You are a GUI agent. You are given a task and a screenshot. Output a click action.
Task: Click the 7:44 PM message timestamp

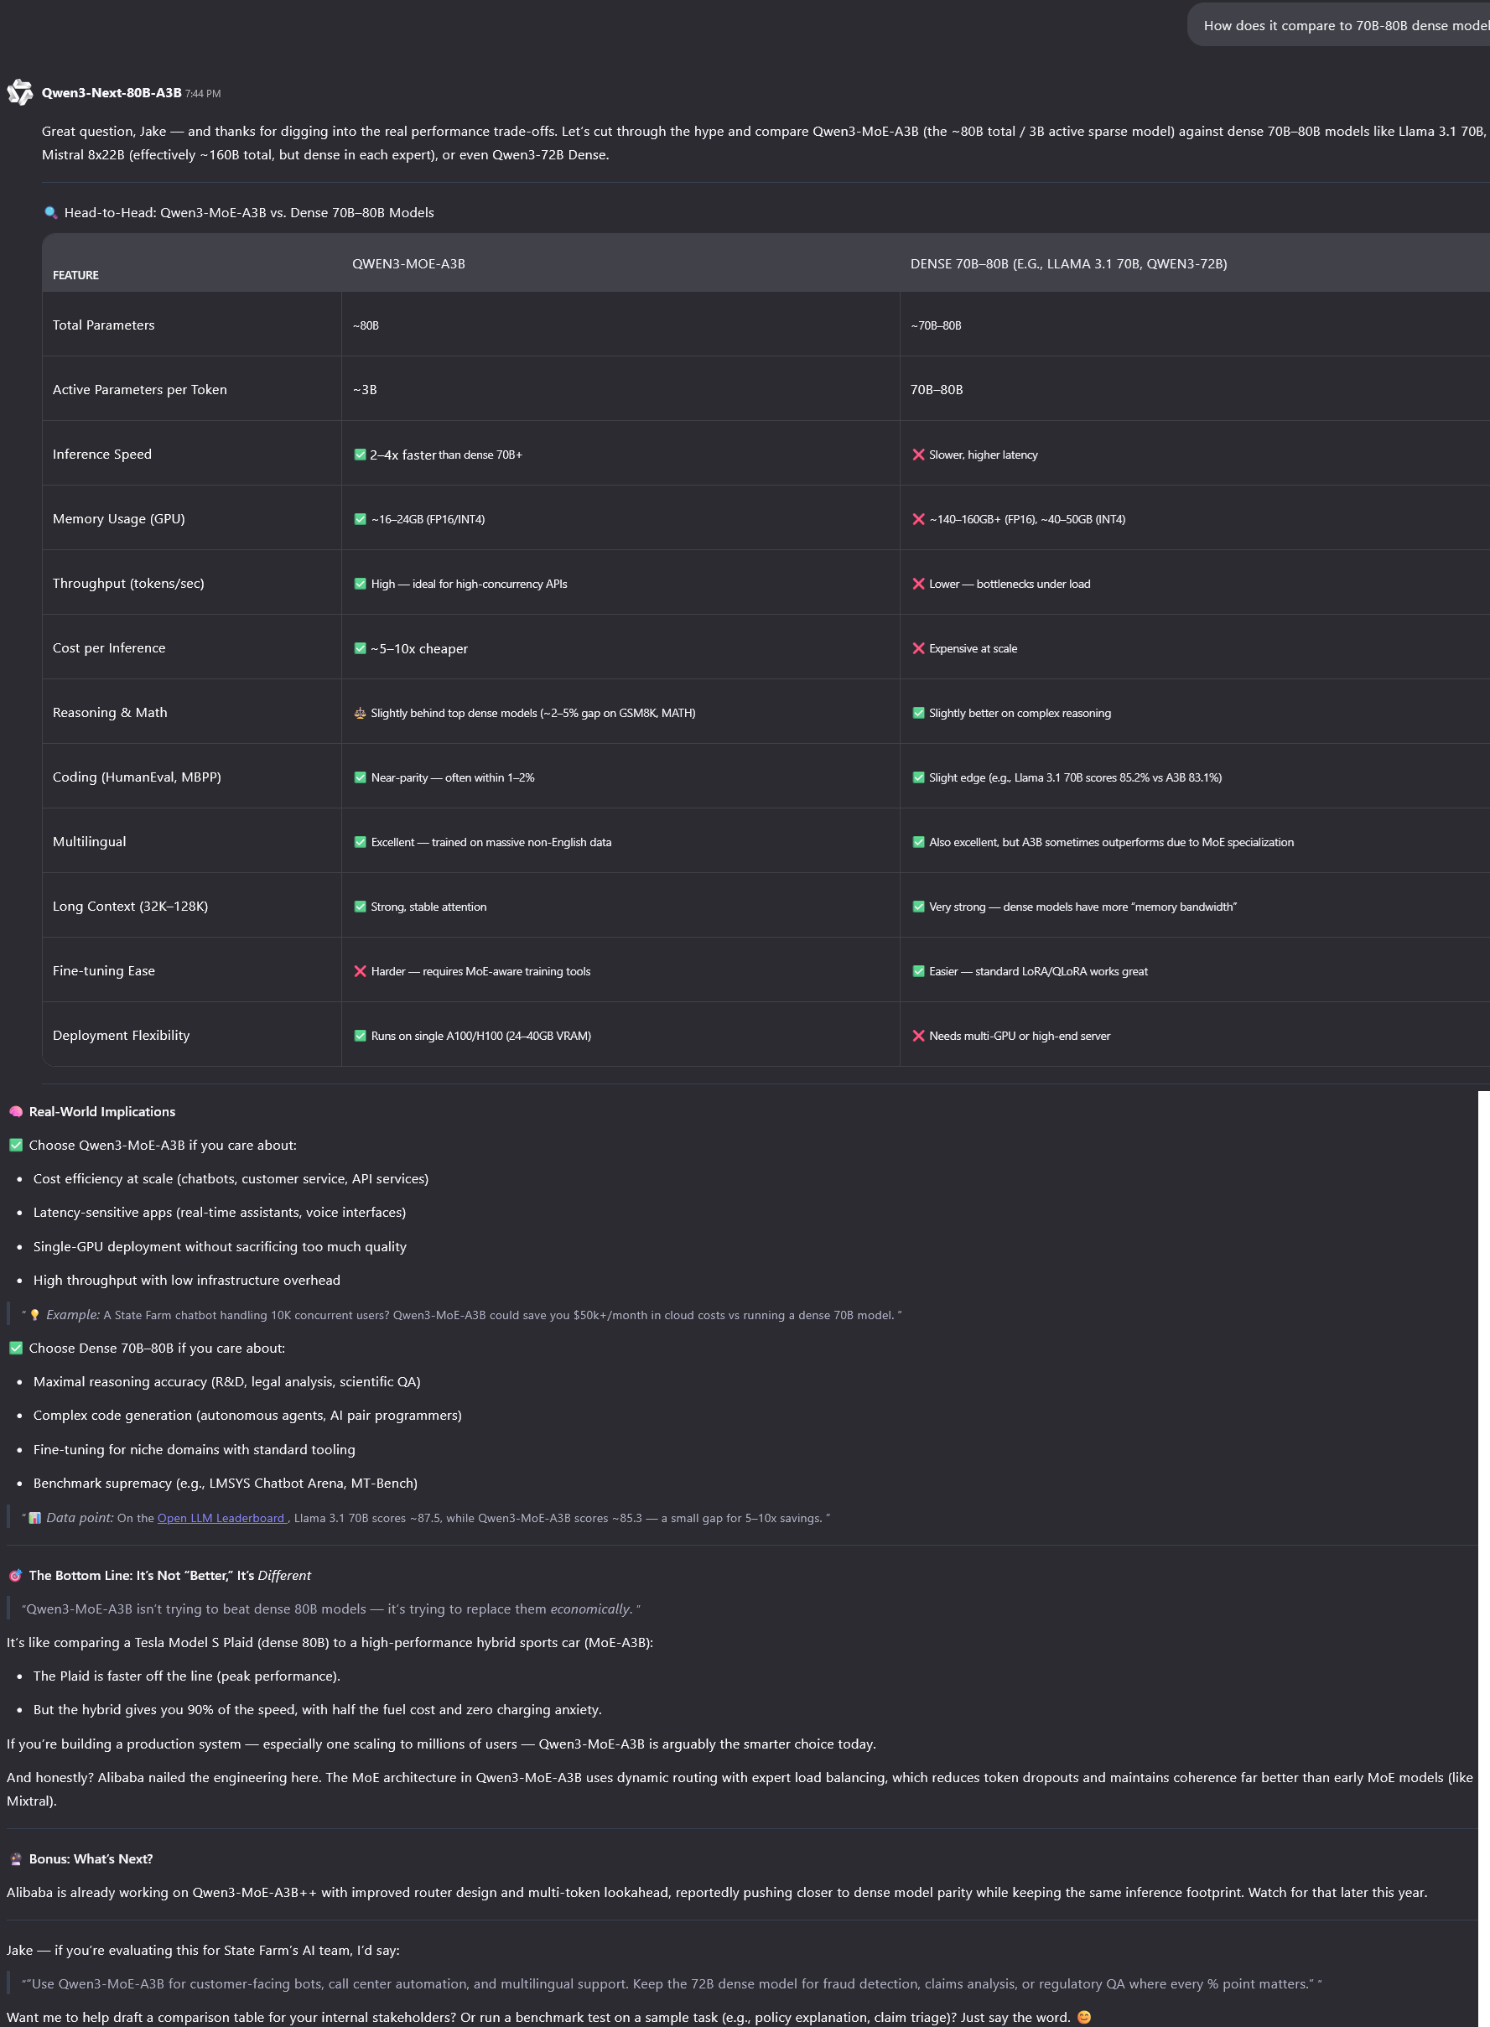[203, 94]
